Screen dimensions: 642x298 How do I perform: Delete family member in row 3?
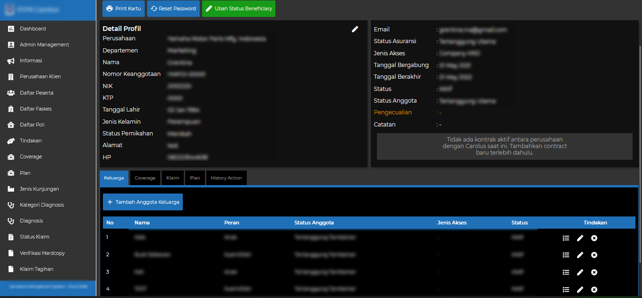(x=594, y=272)
